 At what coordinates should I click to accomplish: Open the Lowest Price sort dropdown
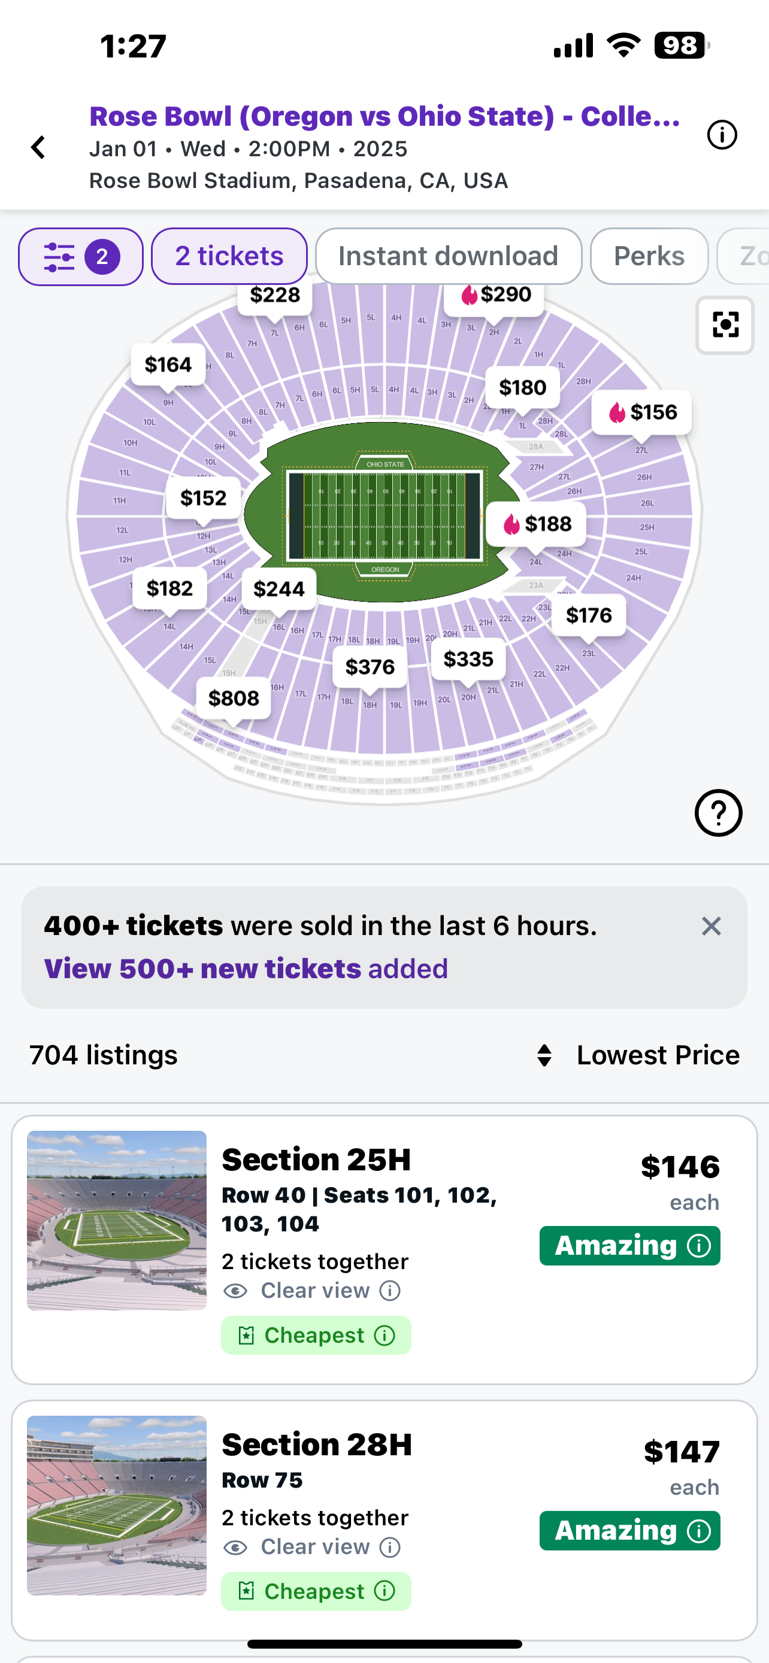tap(639, 1055)
